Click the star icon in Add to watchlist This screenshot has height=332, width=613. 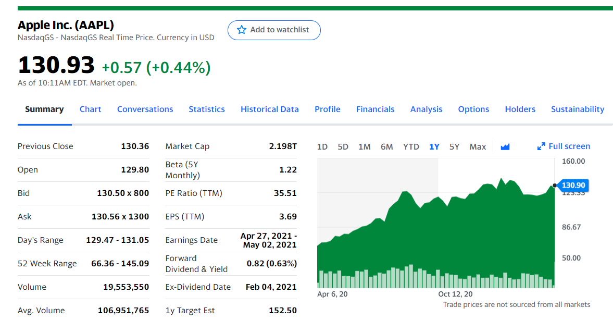[242, 30]
